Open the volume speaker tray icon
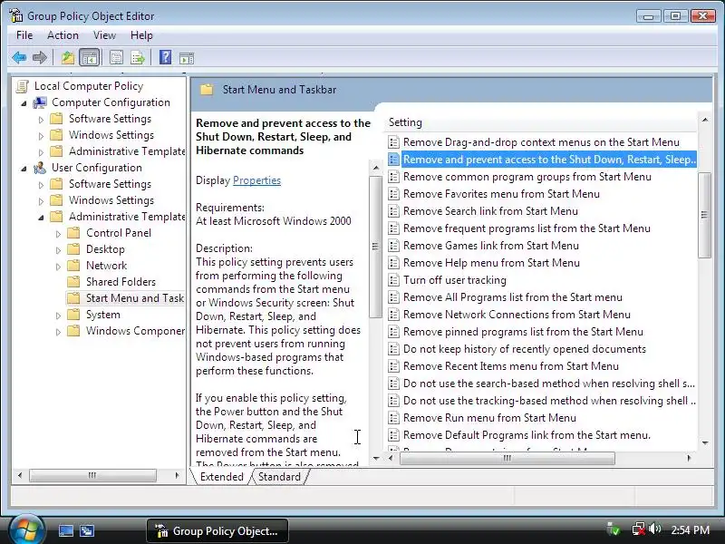725x544 pixels. [x=654, y=529]
